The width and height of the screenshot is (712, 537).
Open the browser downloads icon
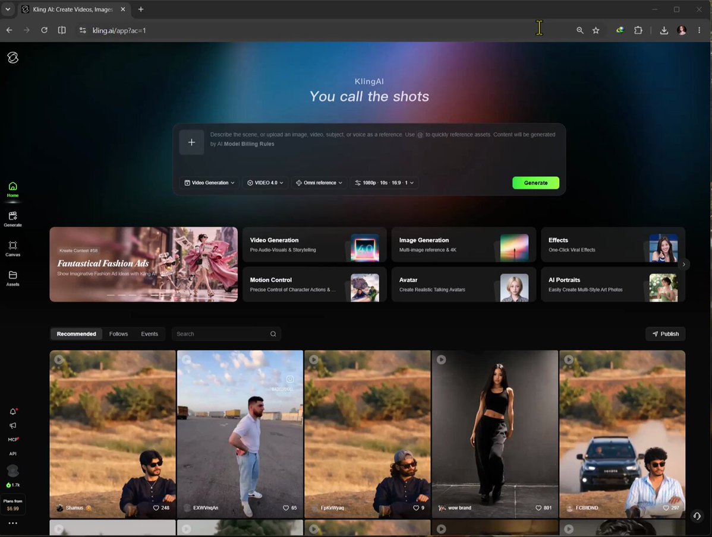[x=664, y=30]
